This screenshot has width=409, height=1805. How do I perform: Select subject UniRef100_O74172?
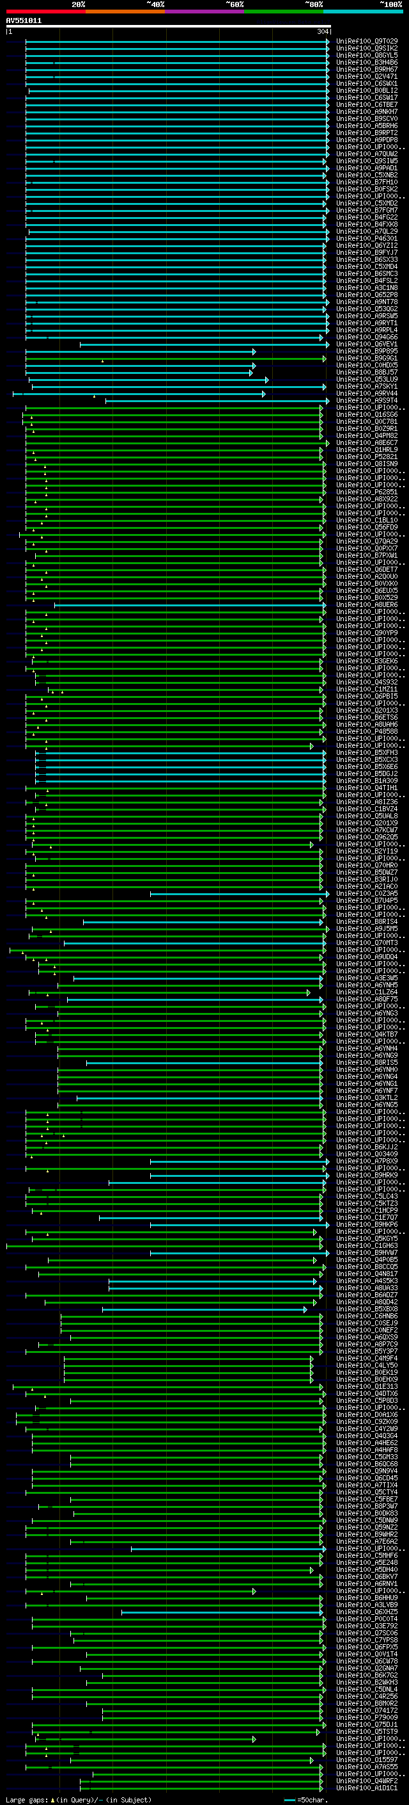click(x=366, y=1710)
